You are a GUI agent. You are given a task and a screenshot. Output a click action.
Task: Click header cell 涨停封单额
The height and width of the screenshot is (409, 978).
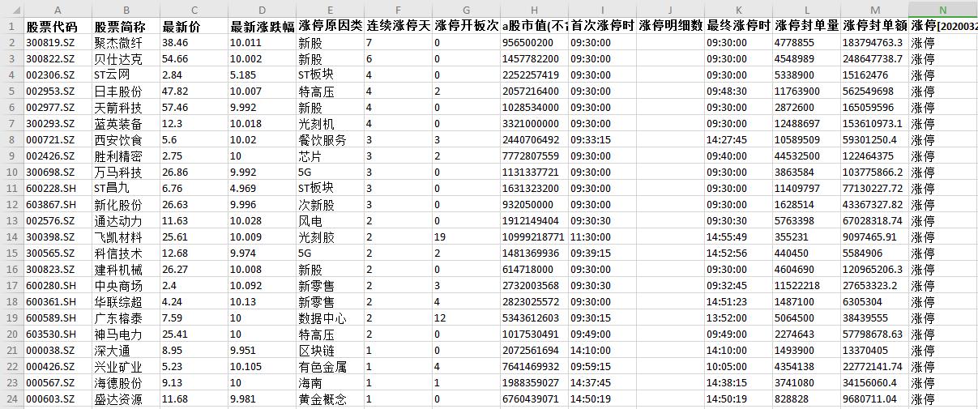tap(874, 26)
